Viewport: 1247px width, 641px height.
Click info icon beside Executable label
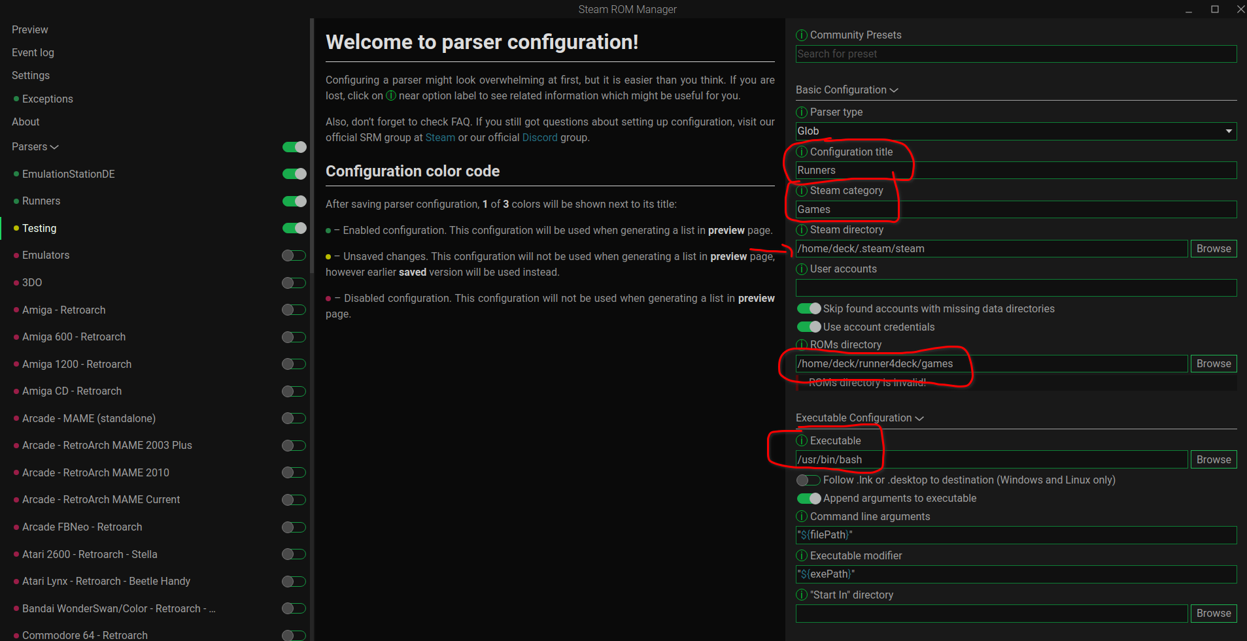[802, 441]
